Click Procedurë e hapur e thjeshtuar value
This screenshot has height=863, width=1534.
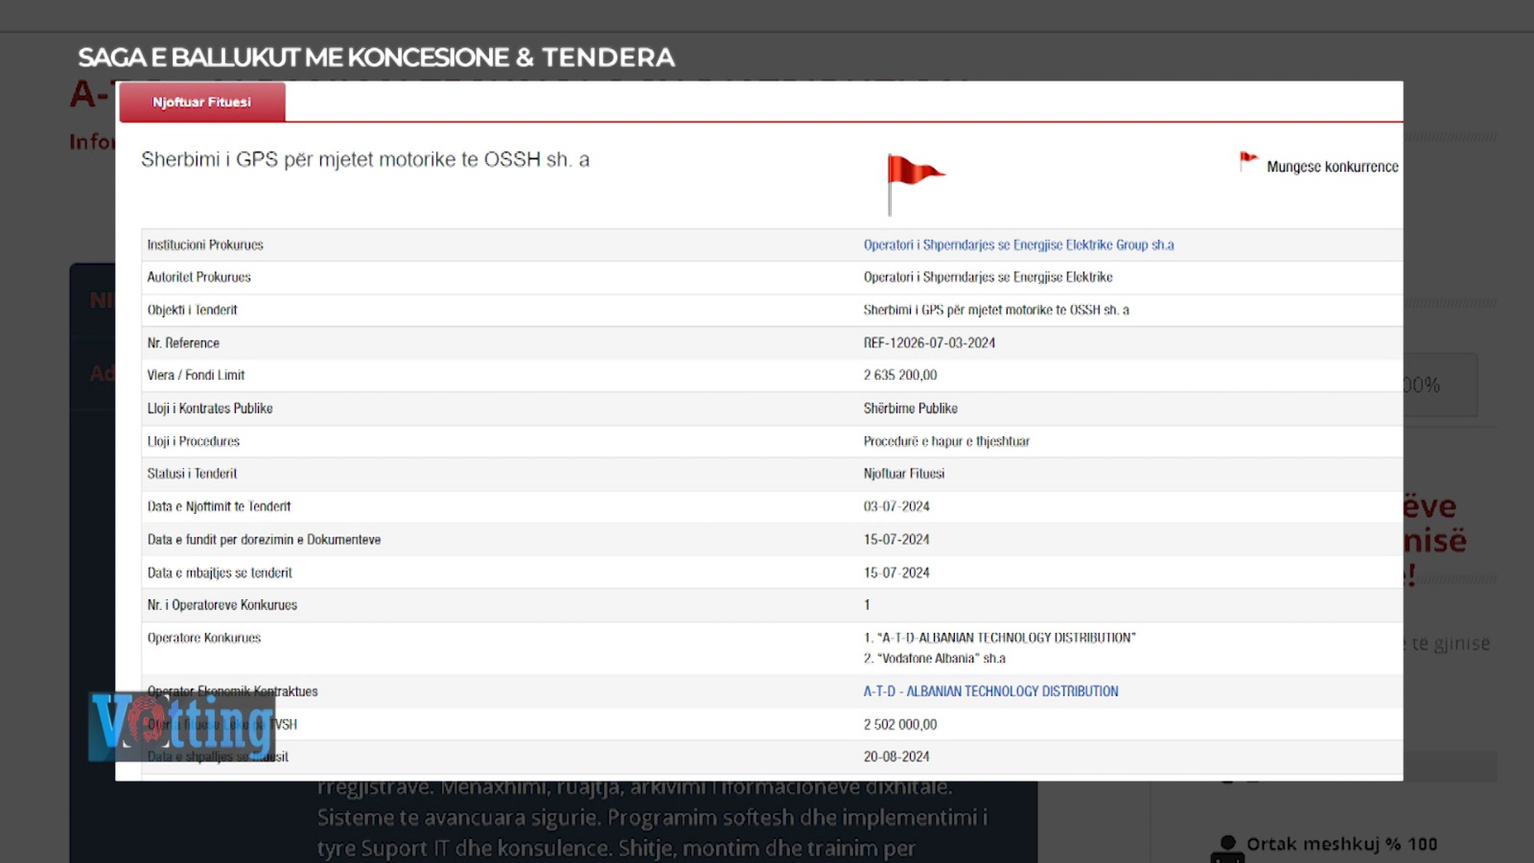pyautogui.click(x=946, y=441)
